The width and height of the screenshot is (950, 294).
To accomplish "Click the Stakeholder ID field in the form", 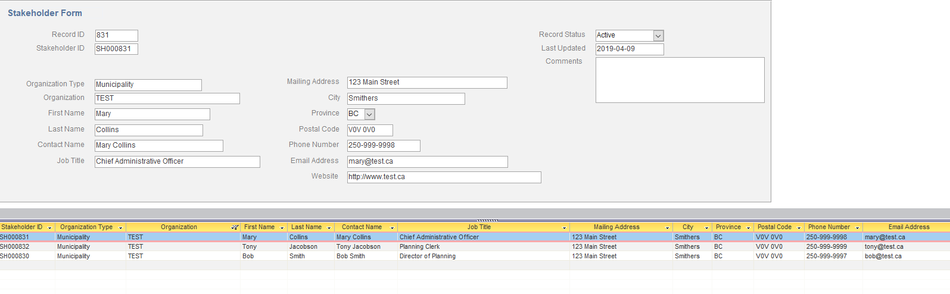I will pyautogui.click(x=116, y=49).
